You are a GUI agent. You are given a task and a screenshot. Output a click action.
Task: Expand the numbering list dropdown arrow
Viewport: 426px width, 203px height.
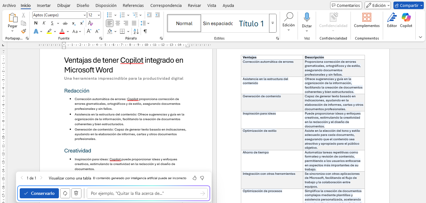coord(128,15)
